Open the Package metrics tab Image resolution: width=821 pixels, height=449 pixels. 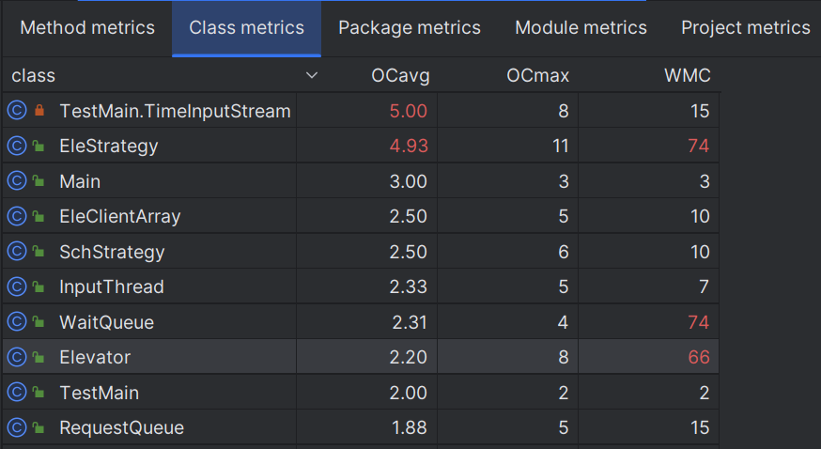tap(410, 28)
